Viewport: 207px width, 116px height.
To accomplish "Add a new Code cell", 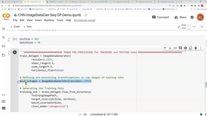I will [15, 26].
